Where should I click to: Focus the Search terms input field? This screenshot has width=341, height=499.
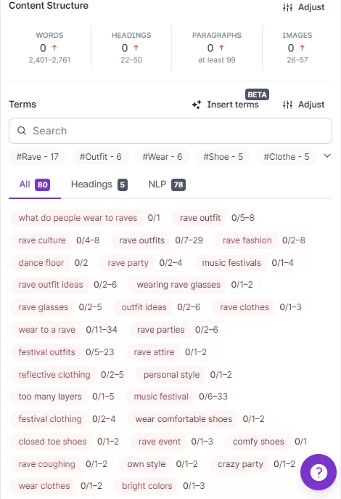(170, 131)
